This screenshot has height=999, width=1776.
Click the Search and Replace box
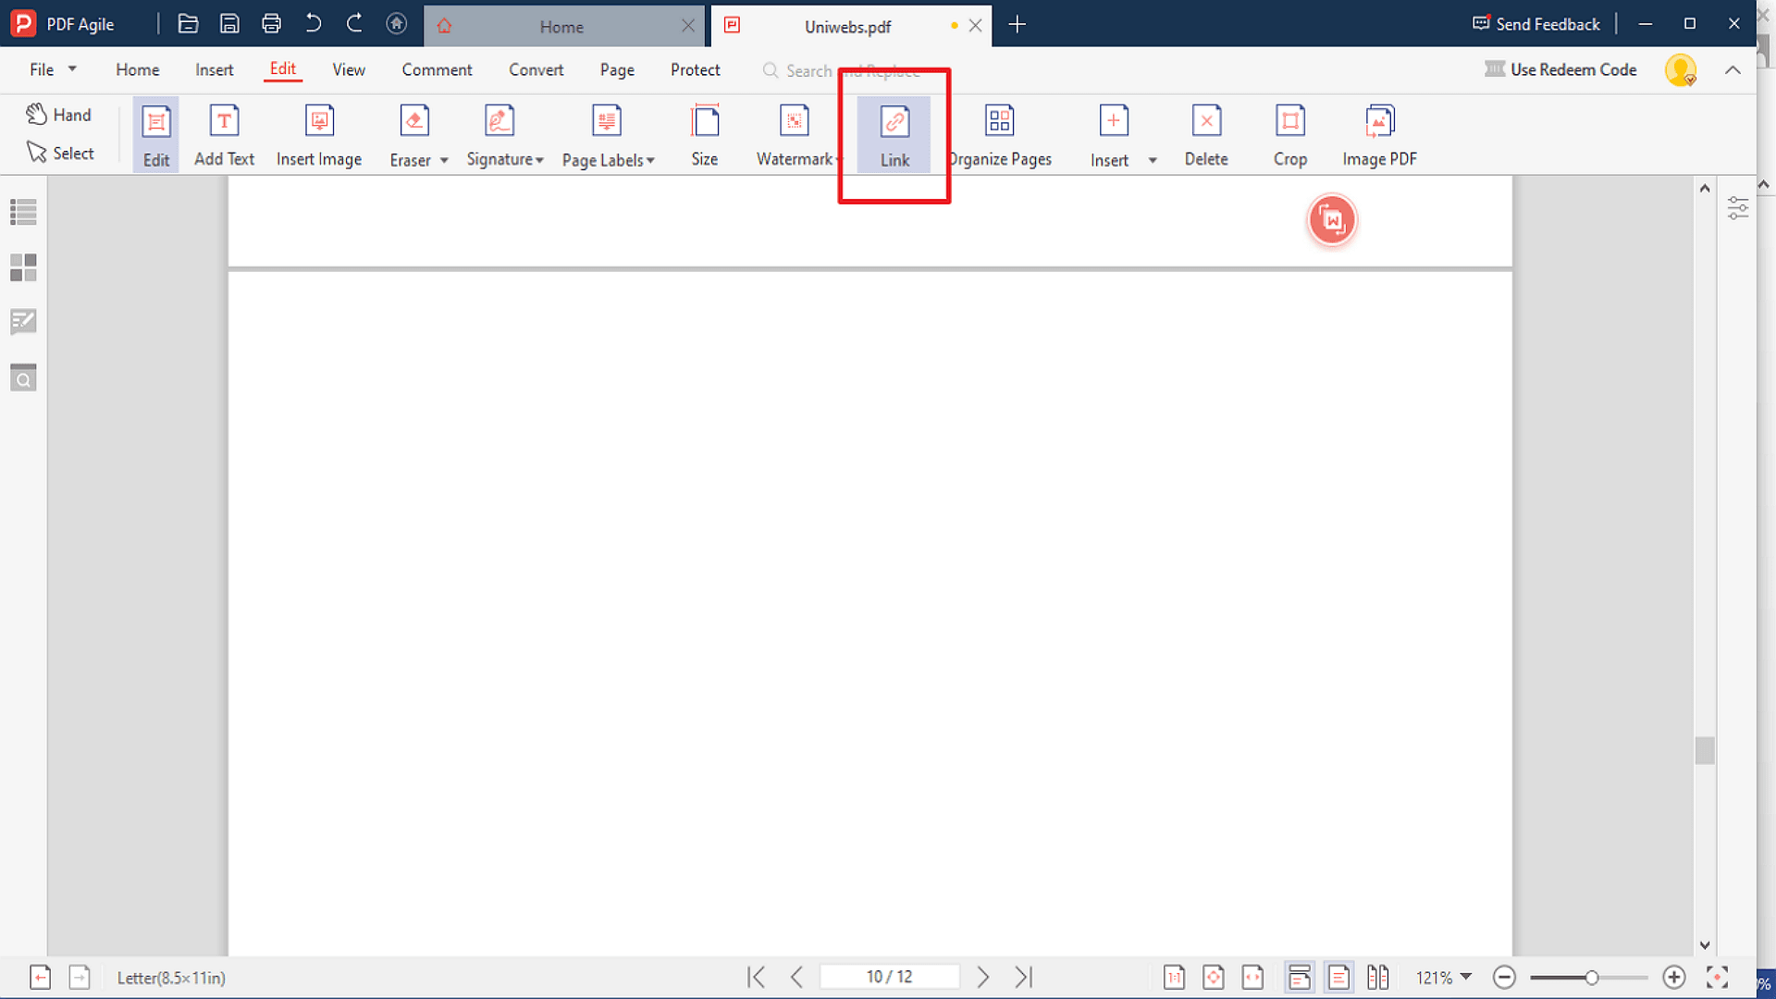[842, 70]
